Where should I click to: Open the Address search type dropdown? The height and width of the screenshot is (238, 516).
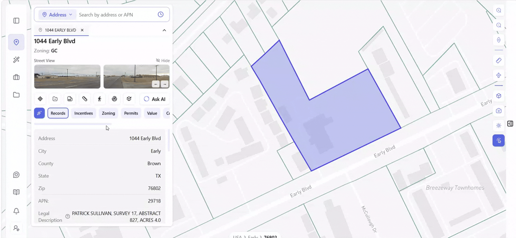57,15
